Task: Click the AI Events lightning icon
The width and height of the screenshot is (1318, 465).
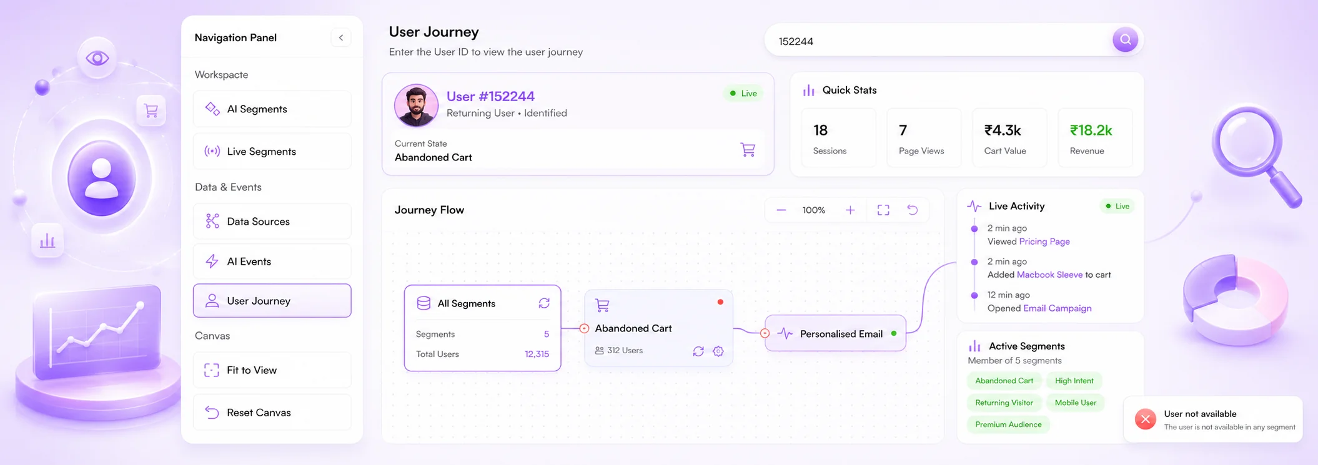Action: coord(212,261)
